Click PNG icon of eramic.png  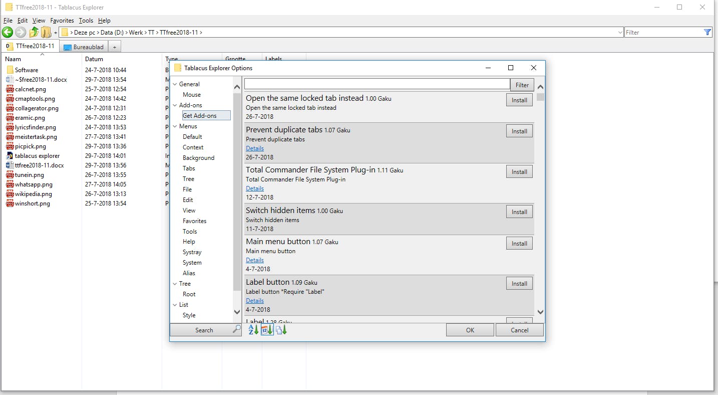tap(10, 118)
